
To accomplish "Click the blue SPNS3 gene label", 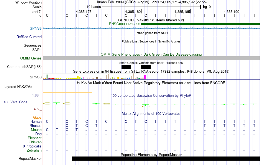I will [36, 29].
